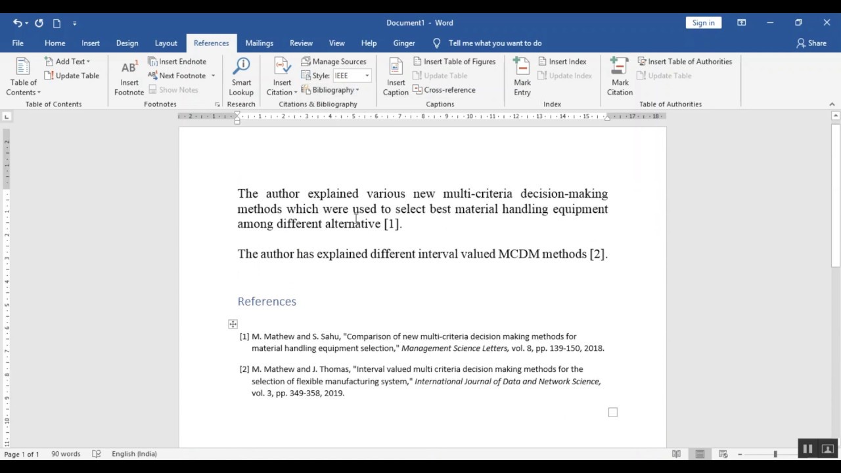841x473 pixels.
Task: Open Smart Lookup
Action: tap(241, 77)
